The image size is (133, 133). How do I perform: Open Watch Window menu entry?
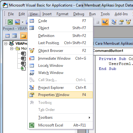pos(60,73)
